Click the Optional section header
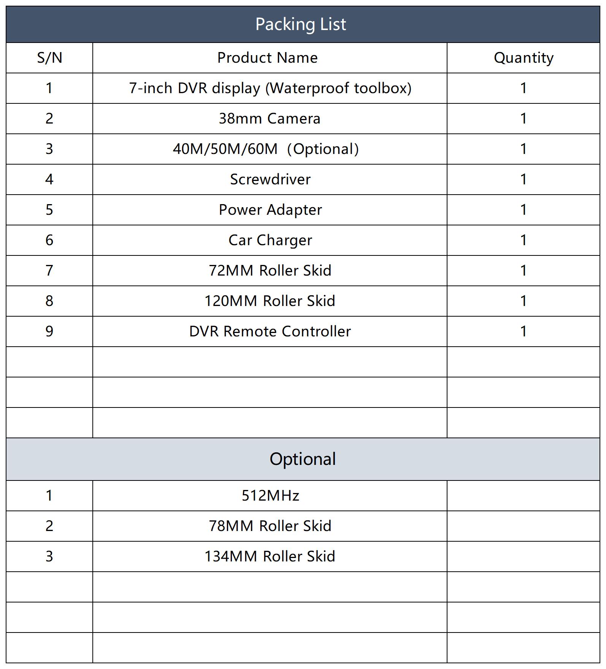This screenshot has height=669, width=606. coord(303,459)
